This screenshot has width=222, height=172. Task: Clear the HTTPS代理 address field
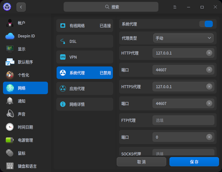coord(209,87)
